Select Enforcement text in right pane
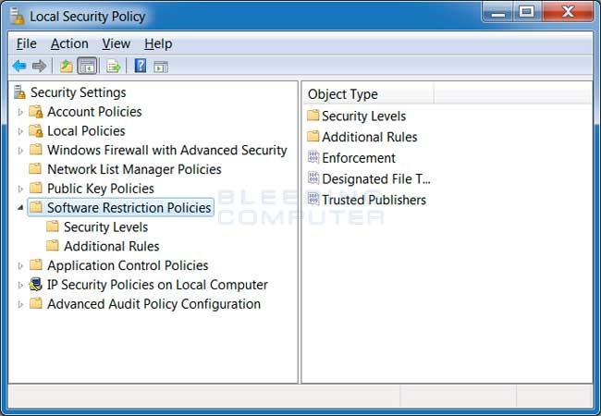 tap(359, 158)
